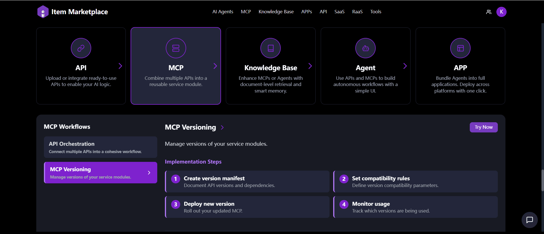Open Knowledge Base in top navigation
This screenshot has height=234, width=544.
click(x=276, y=12)
